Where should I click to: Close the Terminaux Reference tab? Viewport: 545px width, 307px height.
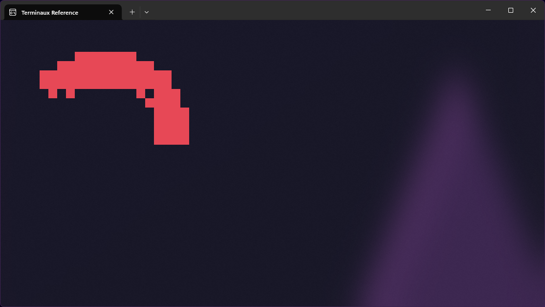point(111,12)
